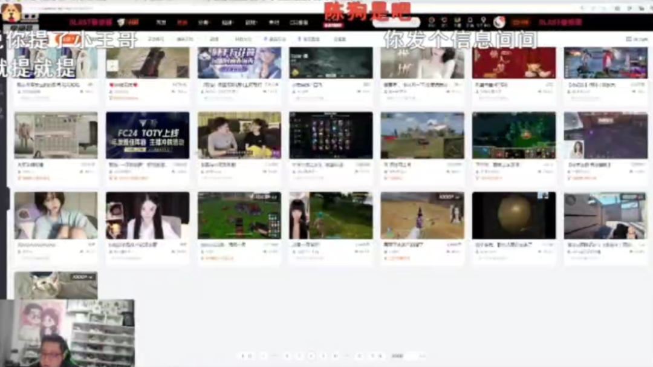Open the stream of the girl in light blue shirt

(56, 215)
